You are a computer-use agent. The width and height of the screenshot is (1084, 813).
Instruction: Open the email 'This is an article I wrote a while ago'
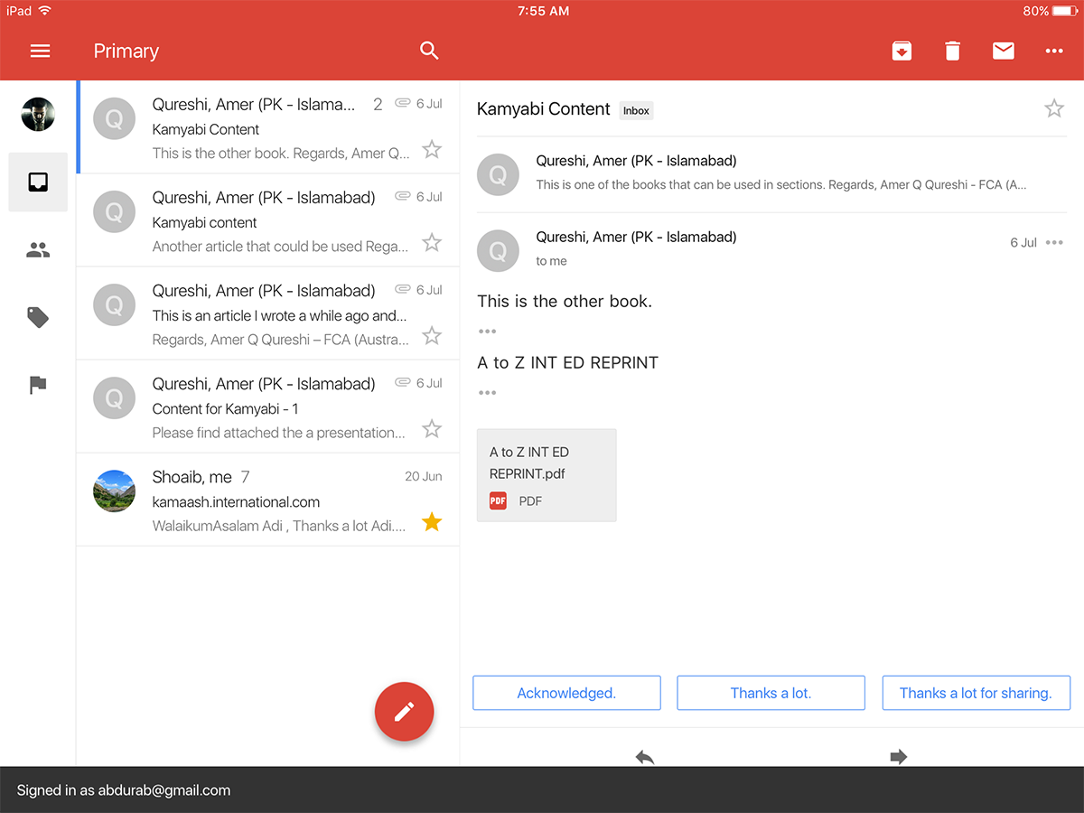pos(268,313)
